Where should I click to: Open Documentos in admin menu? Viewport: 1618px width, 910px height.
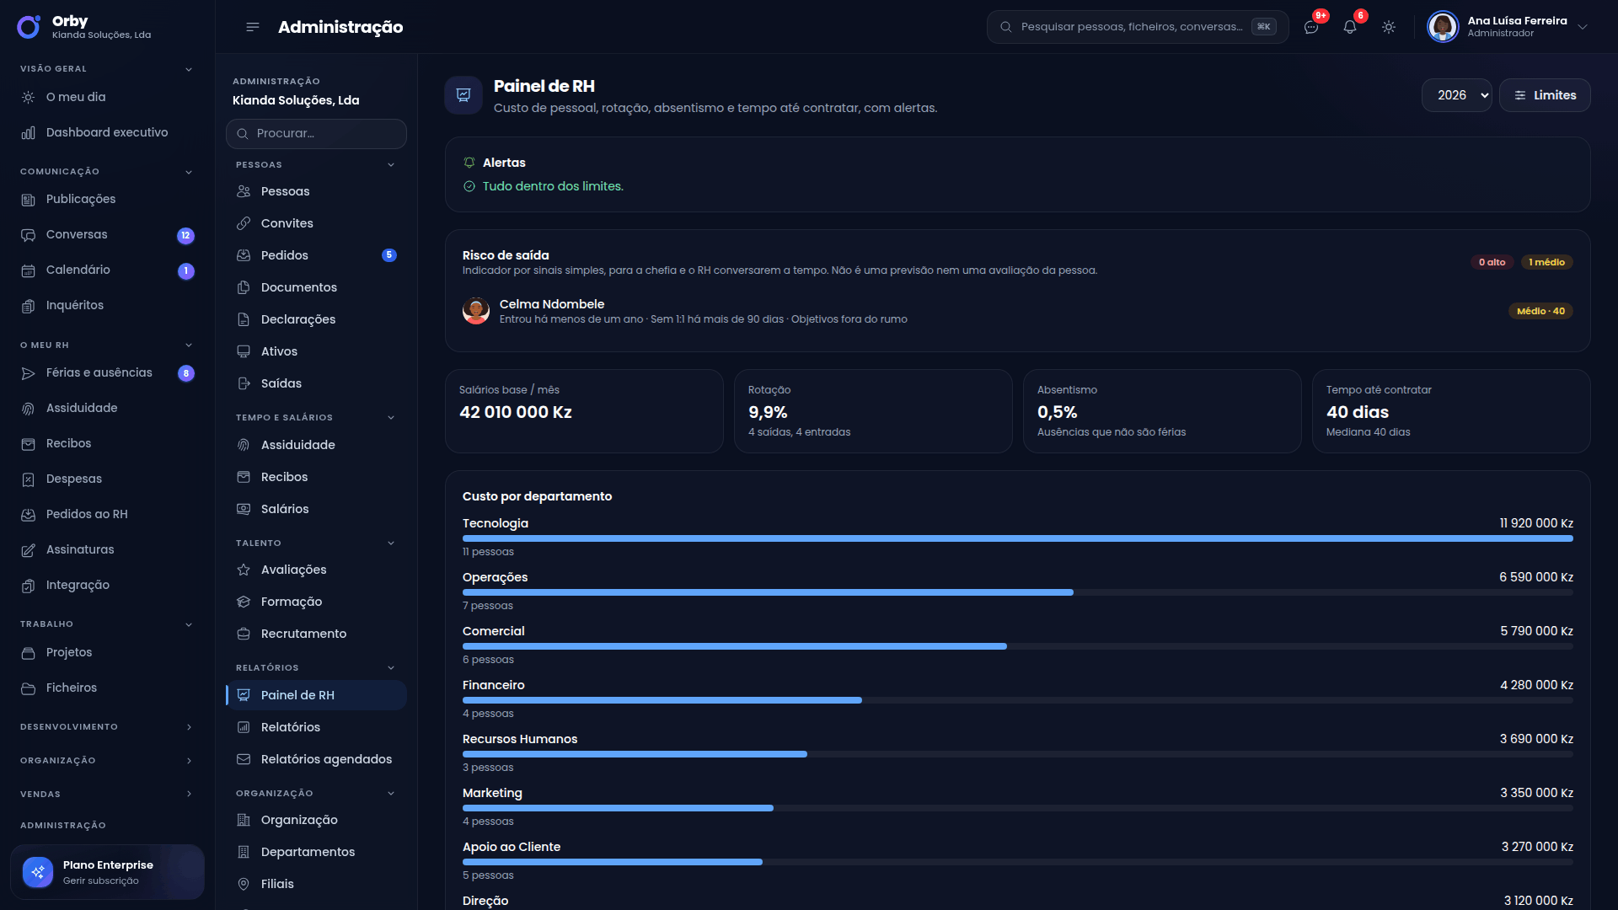pyautogui.click(x=316, y=287)
